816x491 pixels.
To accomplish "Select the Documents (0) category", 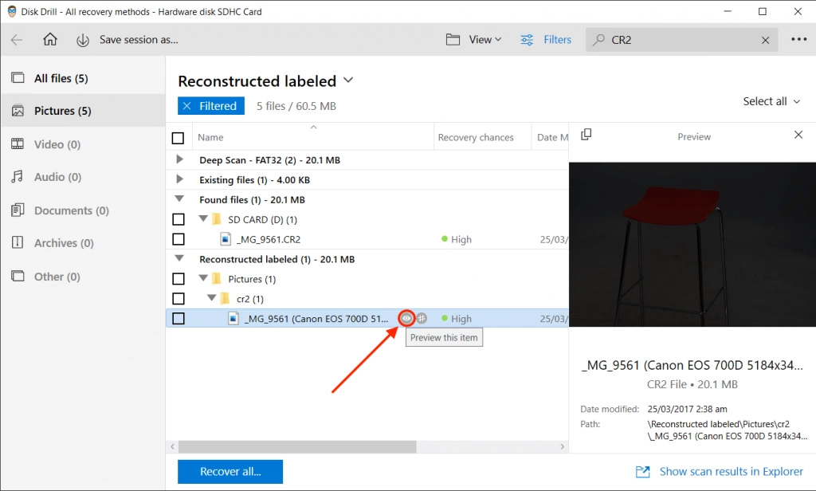I will (x=83, y=210).
